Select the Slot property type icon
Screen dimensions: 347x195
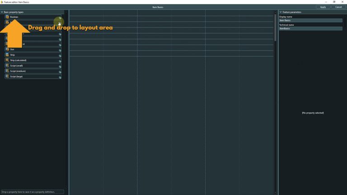7,49
